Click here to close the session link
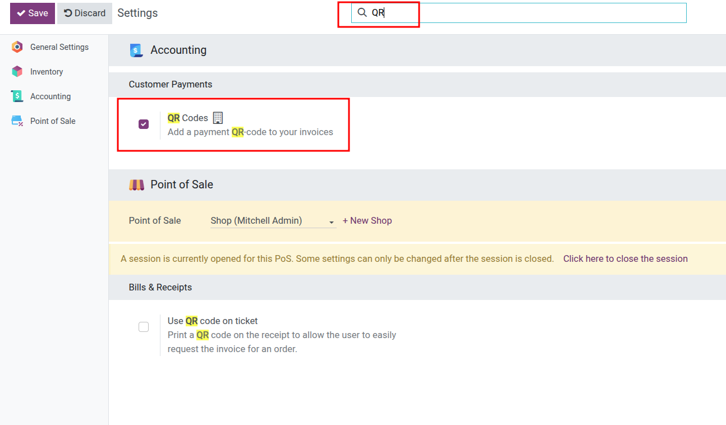 pyautogui.click(x=625, y=258)
